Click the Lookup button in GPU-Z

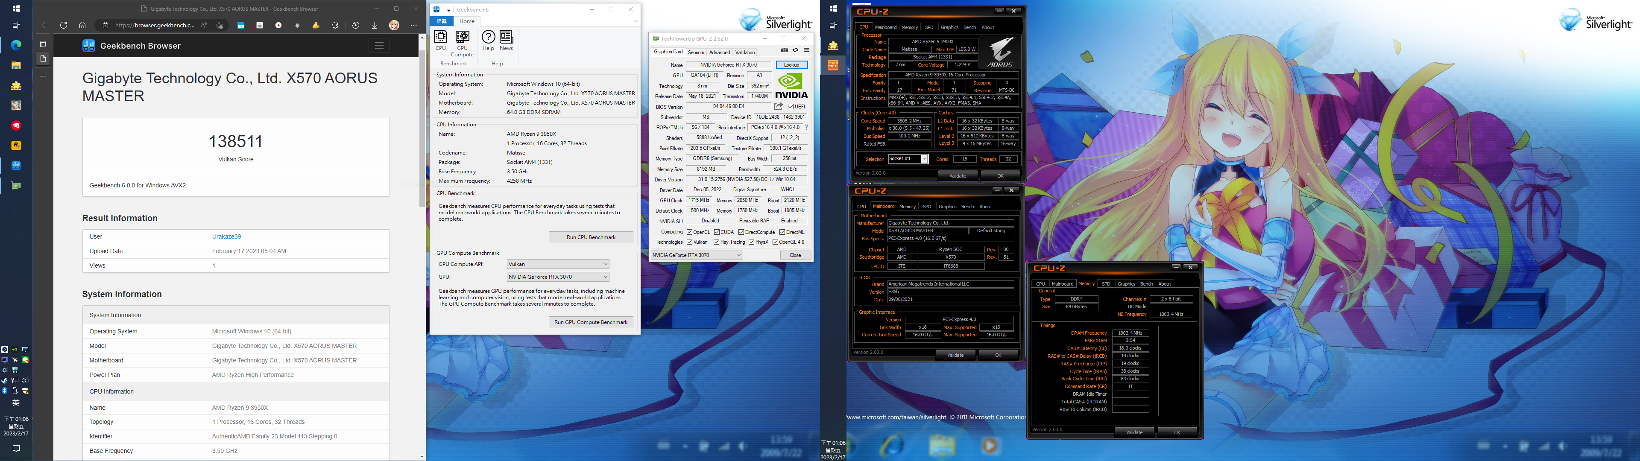pos(791,65)
